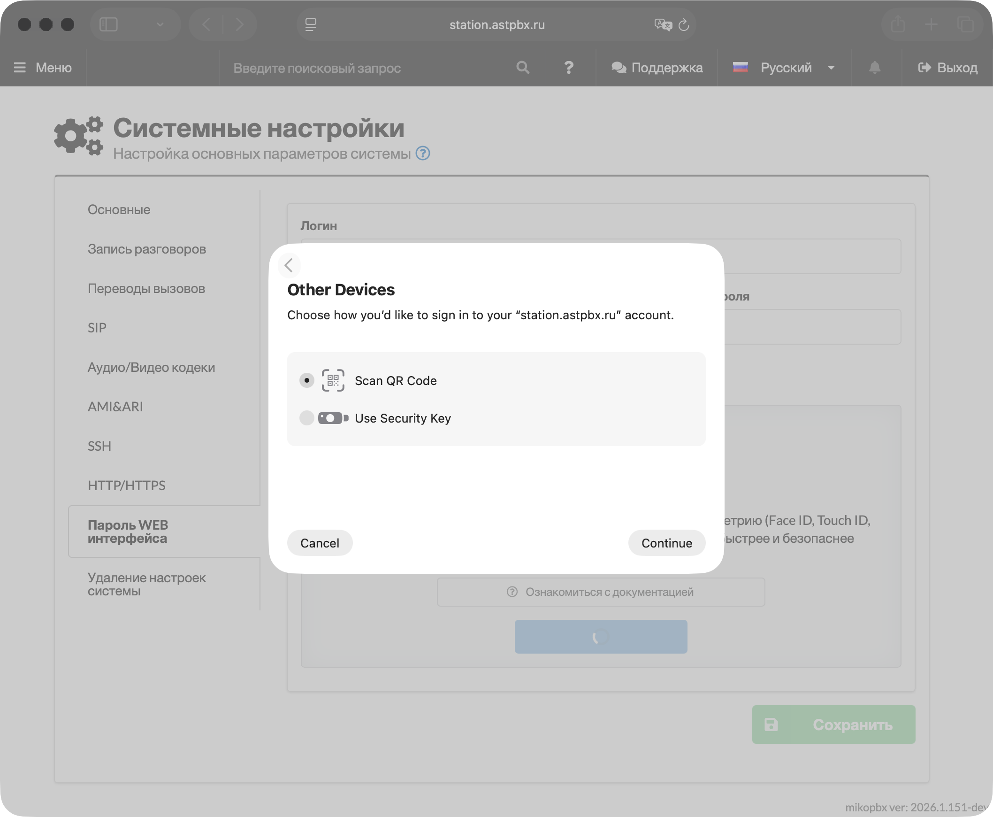
Task: Click the Safari translate icon in the address bar
Action: (662, 24)
